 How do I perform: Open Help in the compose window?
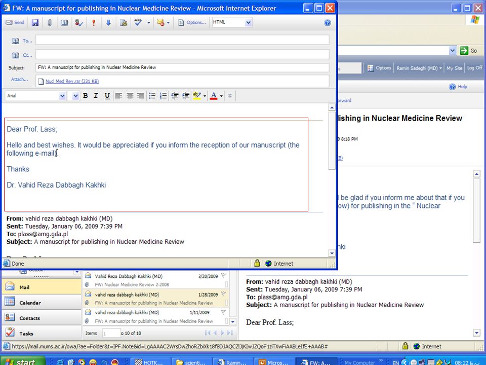pos(328,23)
